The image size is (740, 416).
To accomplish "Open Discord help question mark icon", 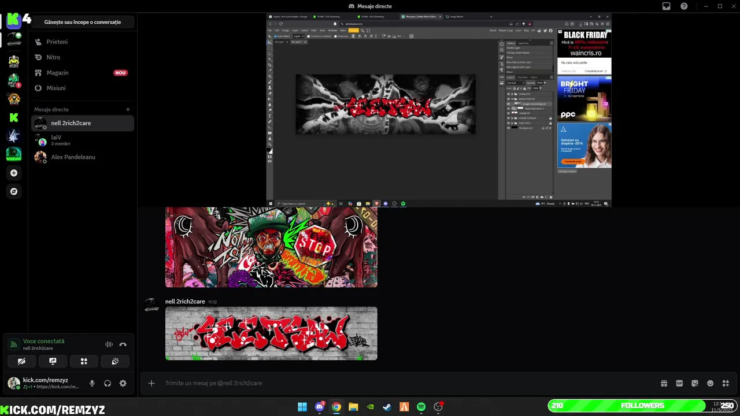I will pos(684,6).
